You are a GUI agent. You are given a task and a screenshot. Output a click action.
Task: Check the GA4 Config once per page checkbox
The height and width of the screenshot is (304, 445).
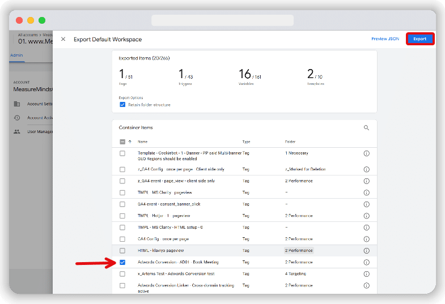122,239
